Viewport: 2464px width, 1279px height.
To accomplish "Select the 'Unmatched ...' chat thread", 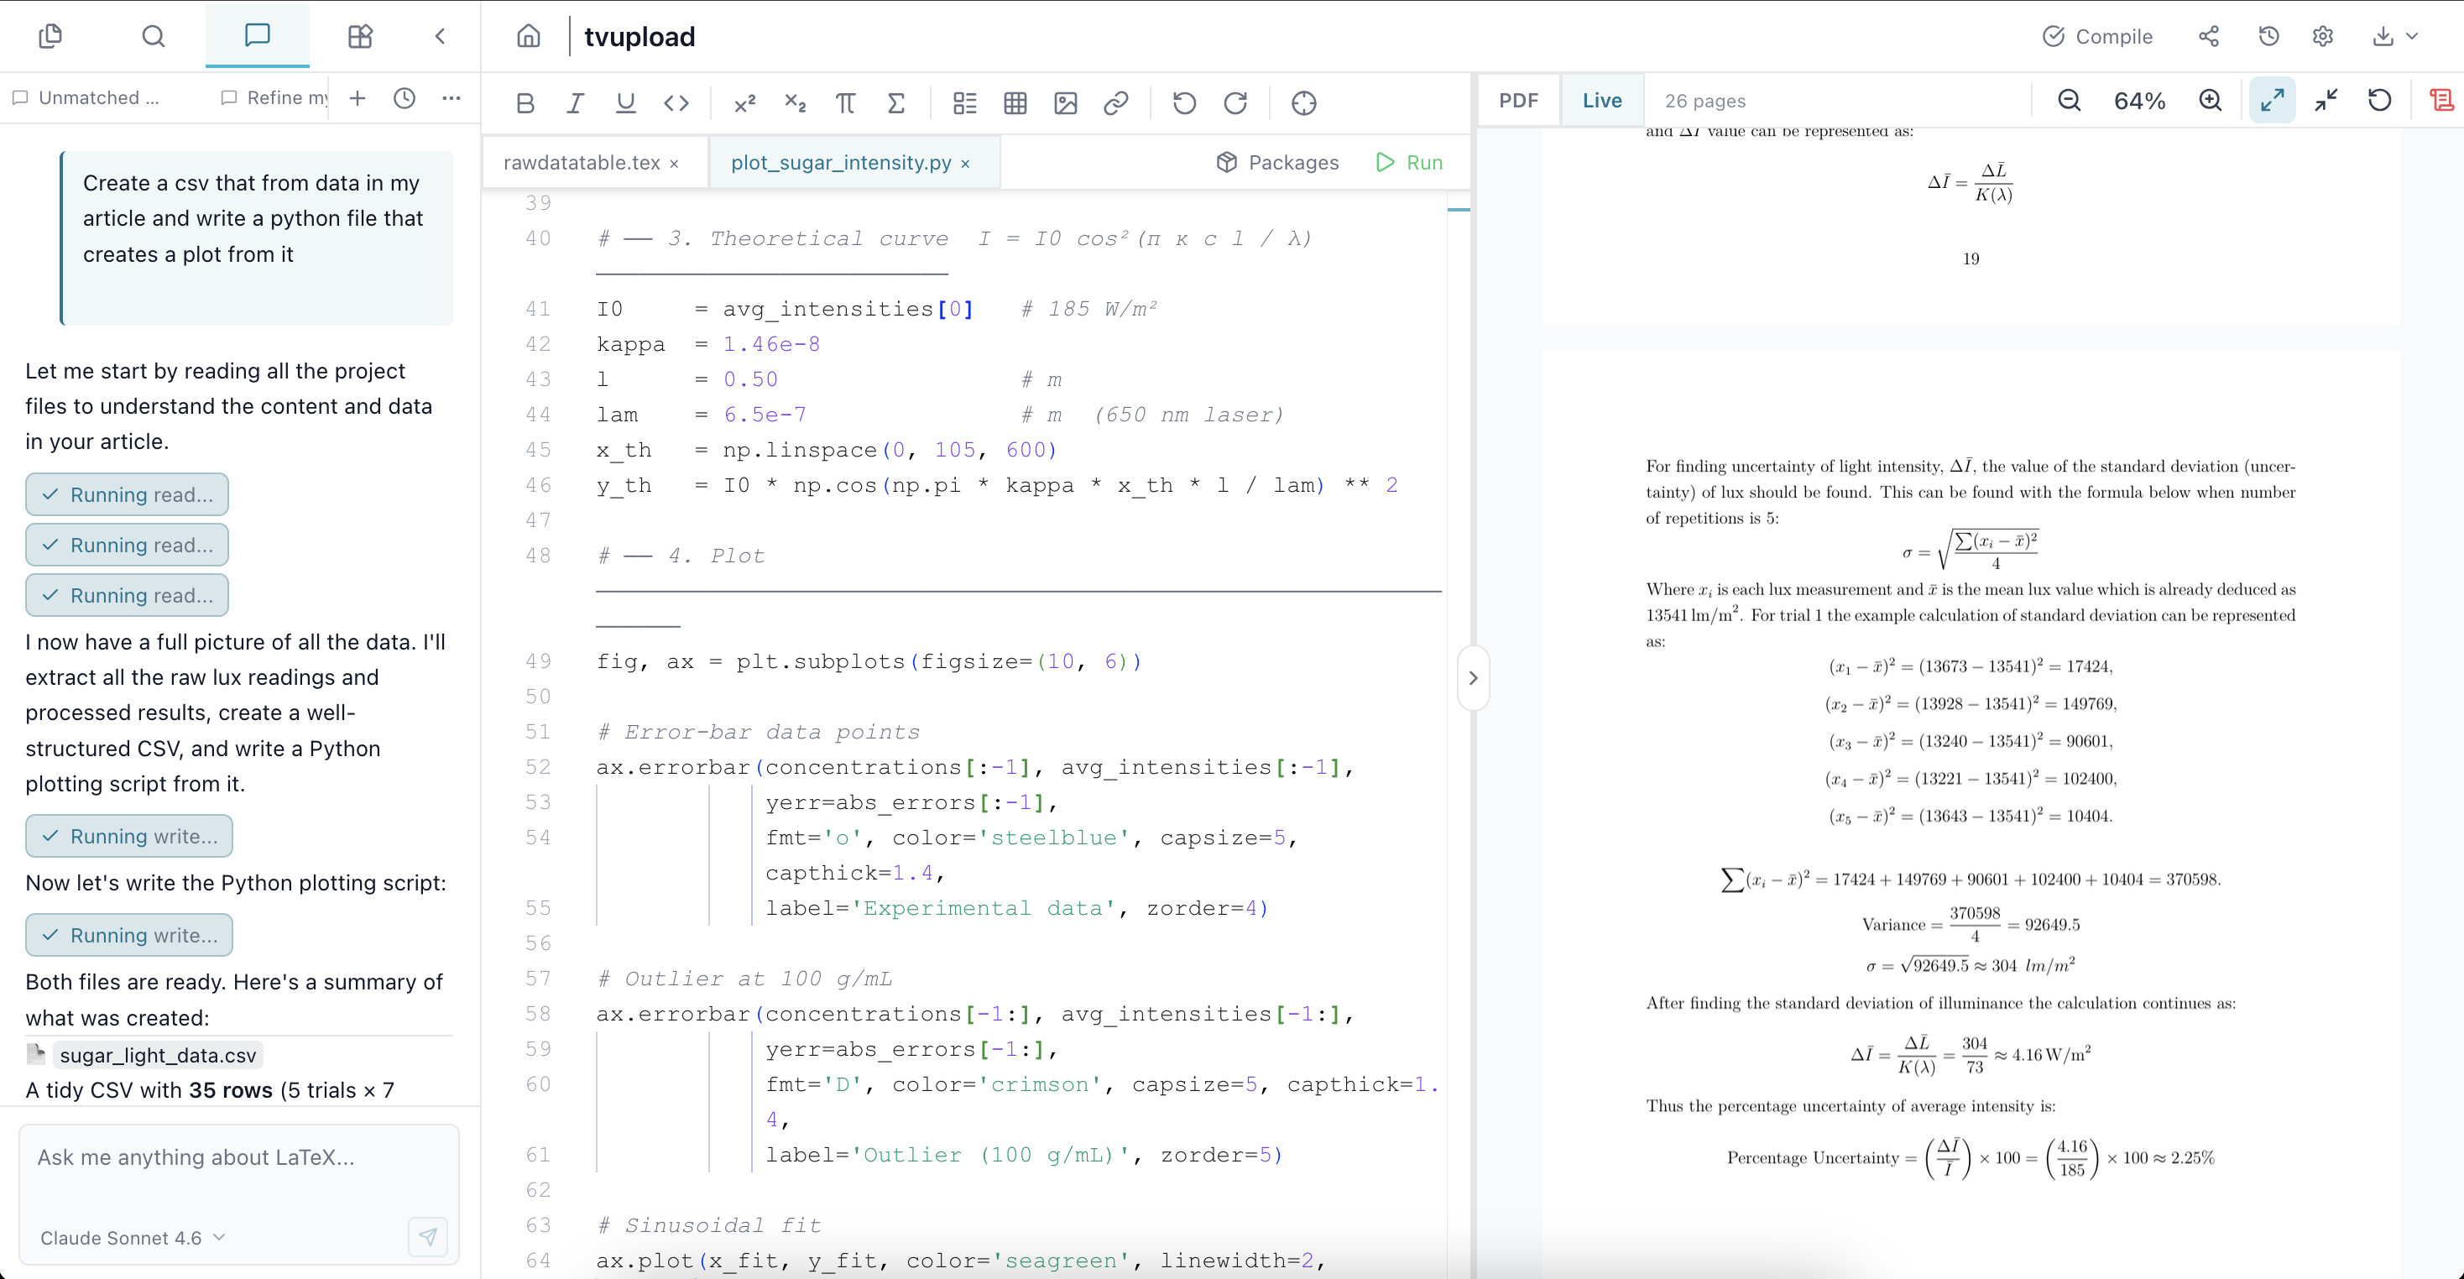I will pyautogui.click(x=86, y=97).
